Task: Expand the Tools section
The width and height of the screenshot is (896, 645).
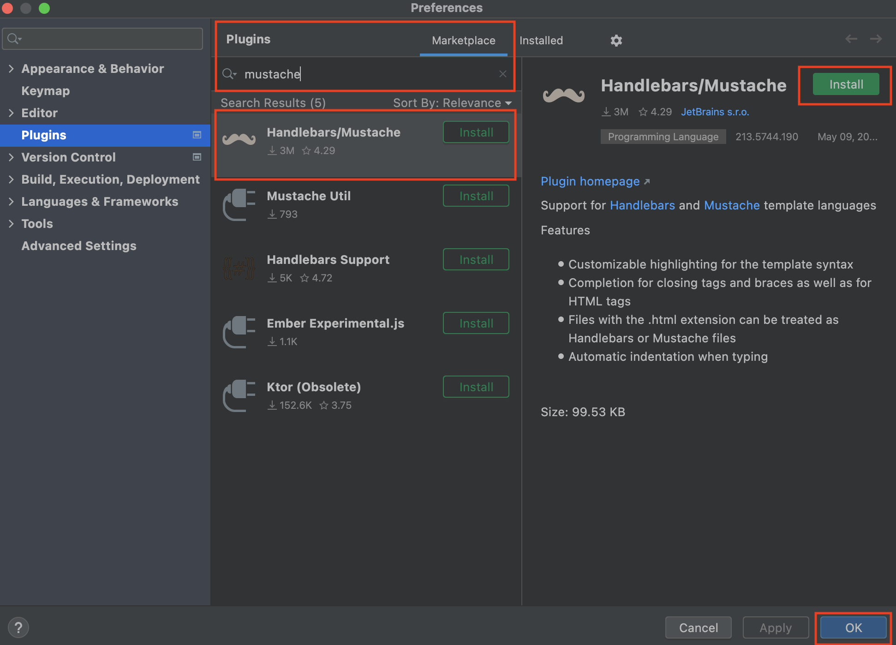Action: pyautogui.click(x=11, y=223)
